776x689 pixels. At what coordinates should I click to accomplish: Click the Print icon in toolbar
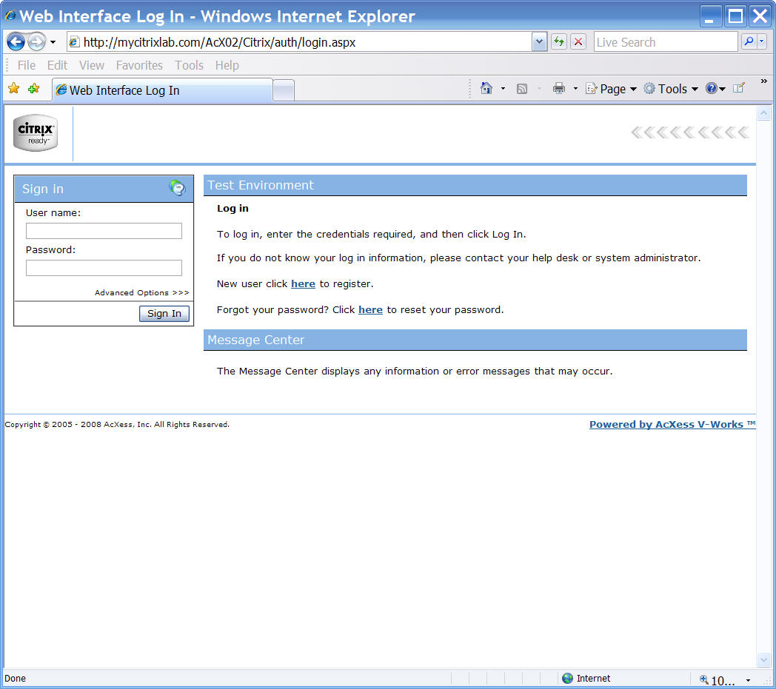tap(559, 89)
